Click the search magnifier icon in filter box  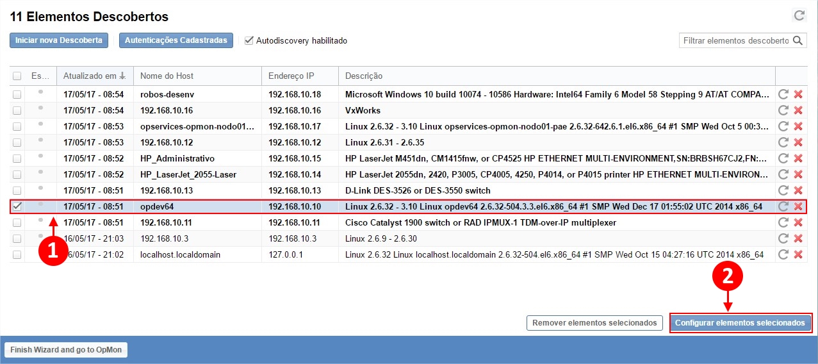[x=798, y=40]
